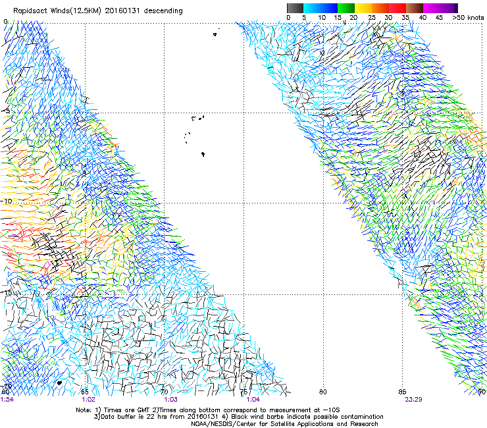Image resolution: width=487 pixels, height=428 pixels.
Task: Click the magenta 40-45 knots legend swatch
Action: coord(432,8)
